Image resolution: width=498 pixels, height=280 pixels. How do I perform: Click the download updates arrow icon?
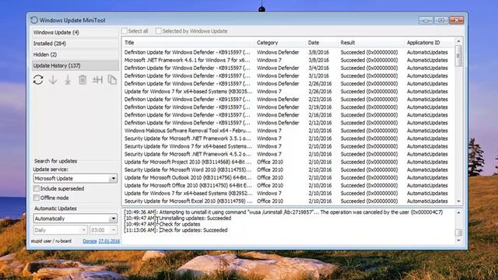(53, 79)
